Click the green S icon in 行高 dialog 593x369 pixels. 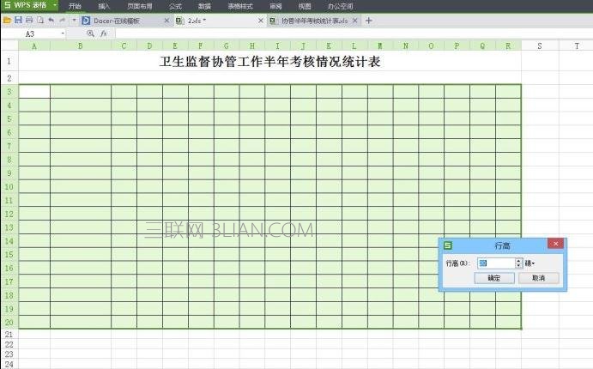point(448,245)
